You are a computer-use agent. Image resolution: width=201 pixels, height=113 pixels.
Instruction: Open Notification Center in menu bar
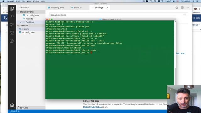(x=197, y=1)
